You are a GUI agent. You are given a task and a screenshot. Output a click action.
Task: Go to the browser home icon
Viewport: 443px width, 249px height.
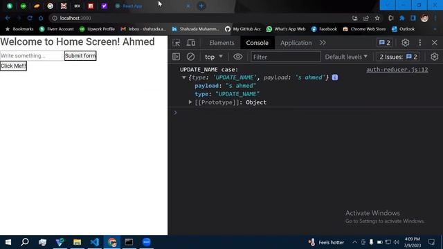click(x=41, y=18)
